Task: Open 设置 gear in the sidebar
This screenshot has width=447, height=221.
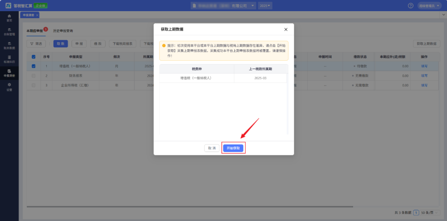Action: (x=10, y=87)
